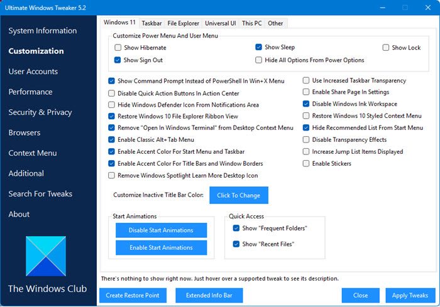
Task: Open the About section
Action: 19,214
